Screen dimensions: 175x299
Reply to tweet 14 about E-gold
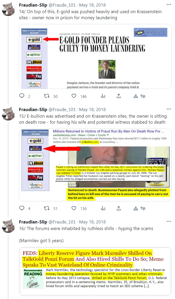click(22, 96)
